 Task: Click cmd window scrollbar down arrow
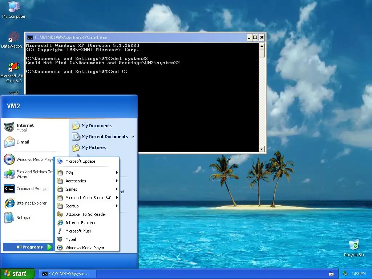click(262, 149)
